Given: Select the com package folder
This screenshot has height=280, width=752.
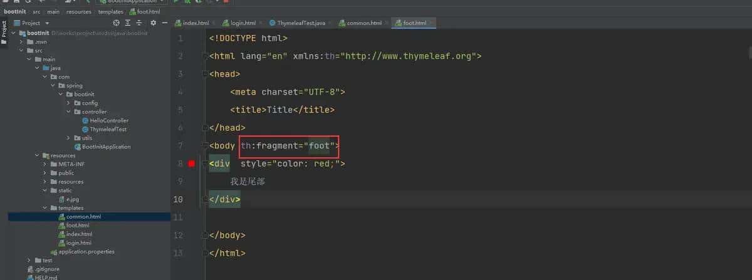Looking at the screenshot, I should 60,76.
